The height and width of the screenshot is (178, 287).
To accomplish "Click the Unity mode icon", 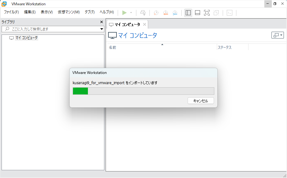I will pyautogui.click(x=216, y=13).
